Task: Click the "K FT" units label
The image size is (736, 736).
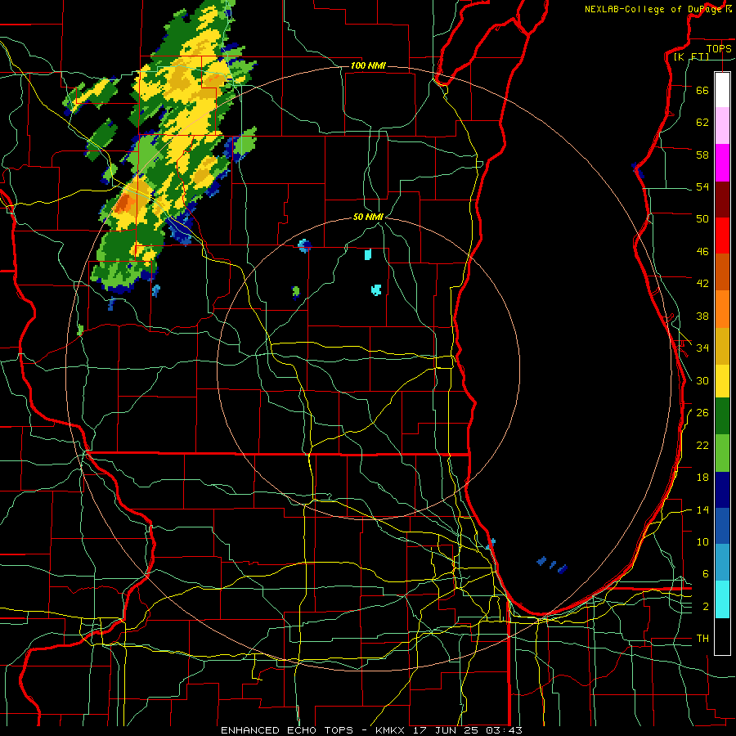Action: tap(691, 56)
